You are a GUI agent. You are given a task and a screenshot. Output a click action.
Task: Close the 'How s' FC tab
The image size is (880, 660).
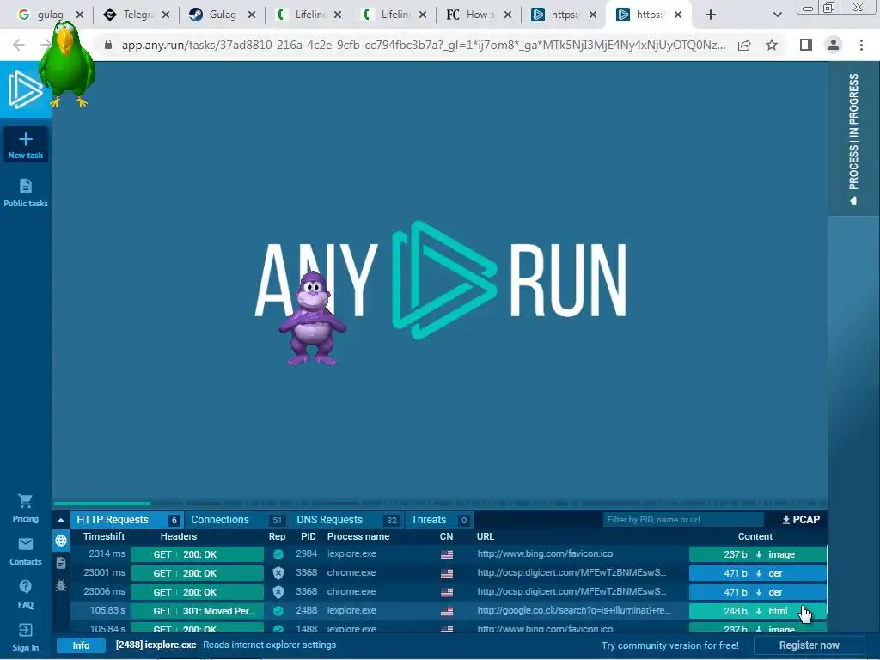point(508,15)
